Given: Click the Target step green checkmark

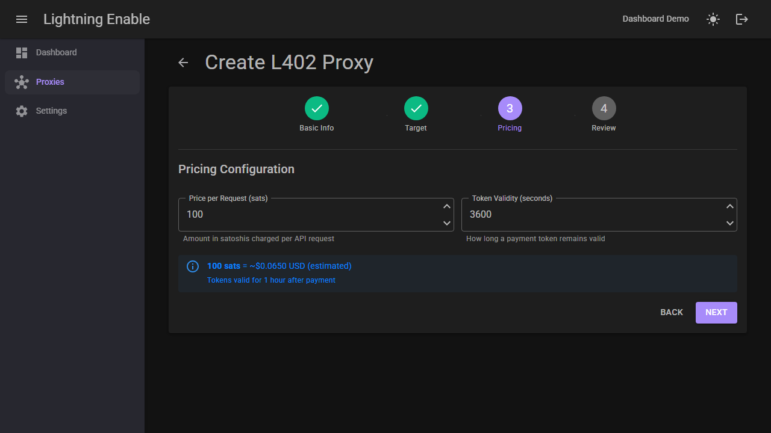Looking at the screenshot, I should [416, 109].
